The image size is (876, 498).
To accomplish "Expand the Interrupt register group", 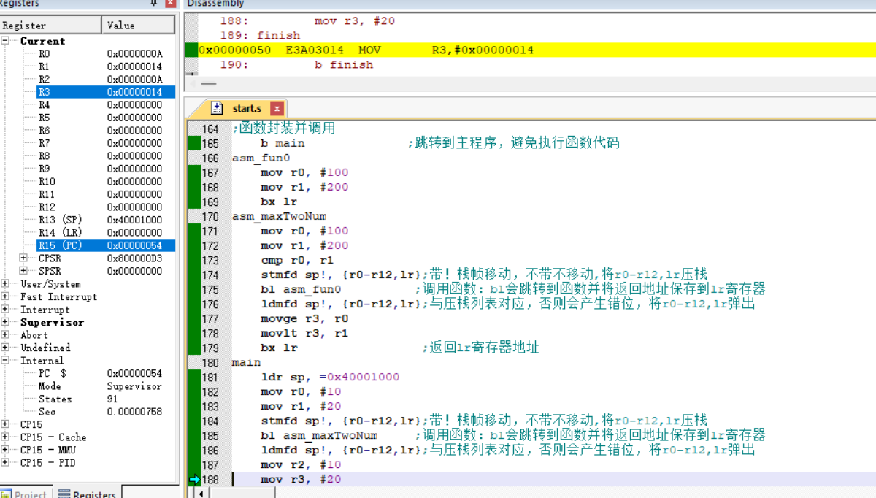I will pyautogui.click(x=5, y=309).
